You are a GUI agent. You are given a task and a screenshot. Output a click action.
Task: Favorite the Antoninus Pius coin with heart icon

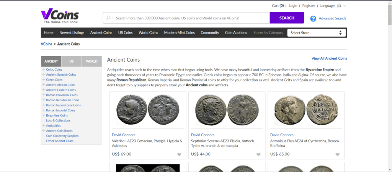pos(338,154)
